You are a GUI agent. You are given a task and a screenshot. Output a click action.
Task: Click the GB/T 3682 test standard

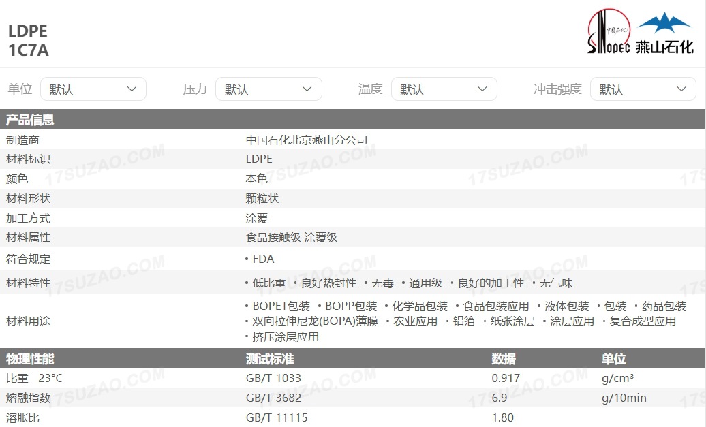click(x=273, y=398)
